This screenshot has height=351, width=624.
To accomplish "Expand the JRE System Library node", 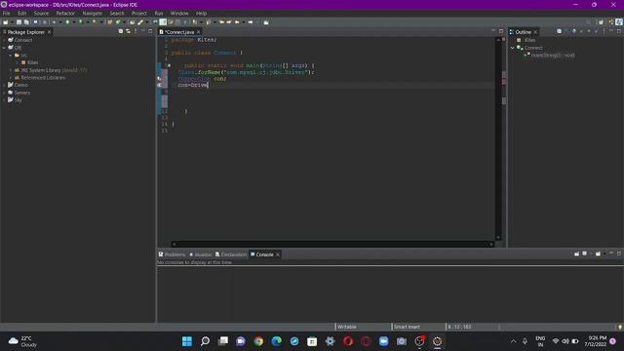I will point(11,70).
